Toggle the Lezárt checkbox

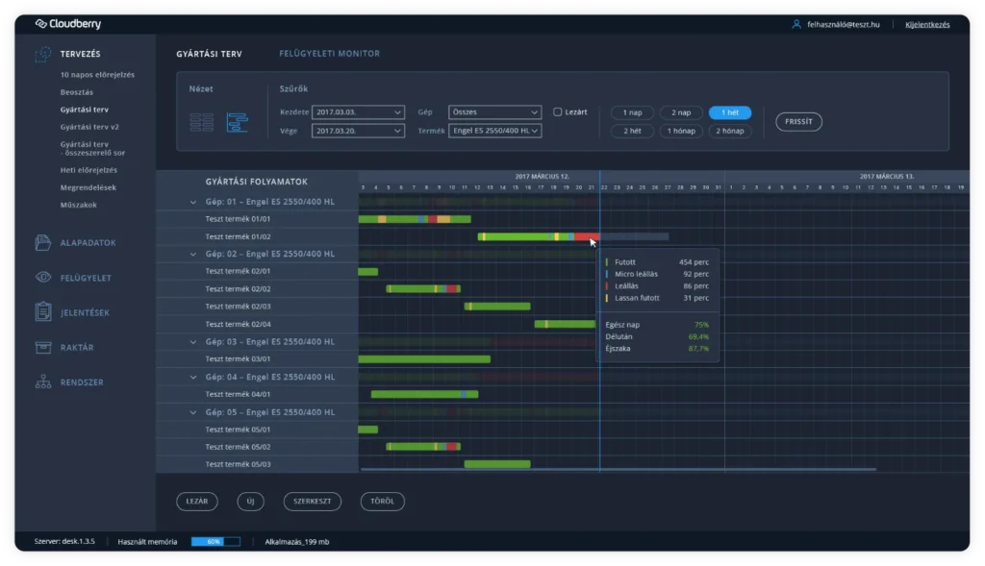click(x=557, y=112)
